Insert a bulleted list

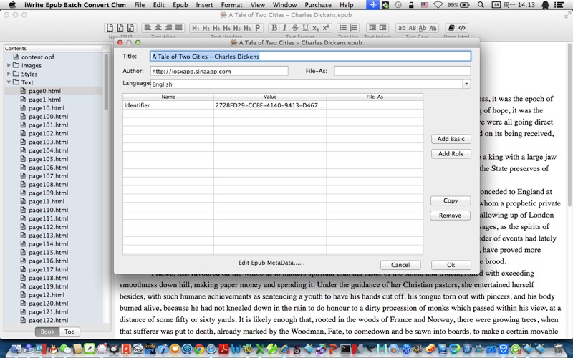tap(343, 28)
